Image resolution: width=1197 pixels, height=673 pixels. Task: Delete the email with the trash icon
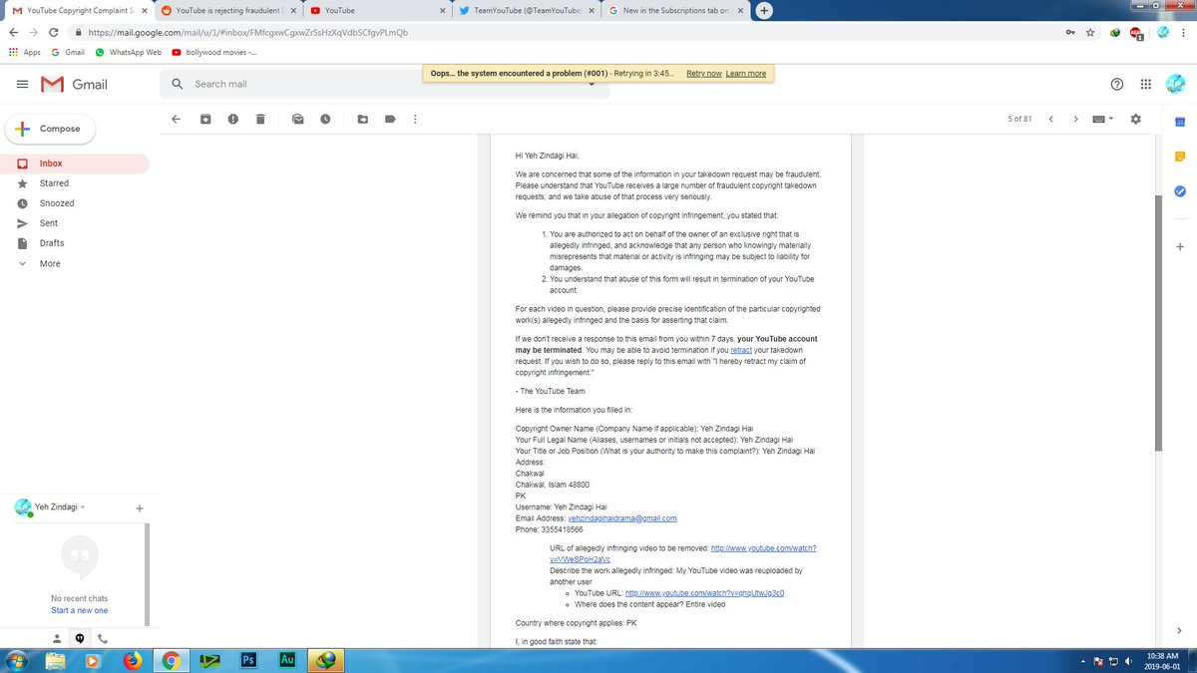pyautogui.click(x=259, y=119)
